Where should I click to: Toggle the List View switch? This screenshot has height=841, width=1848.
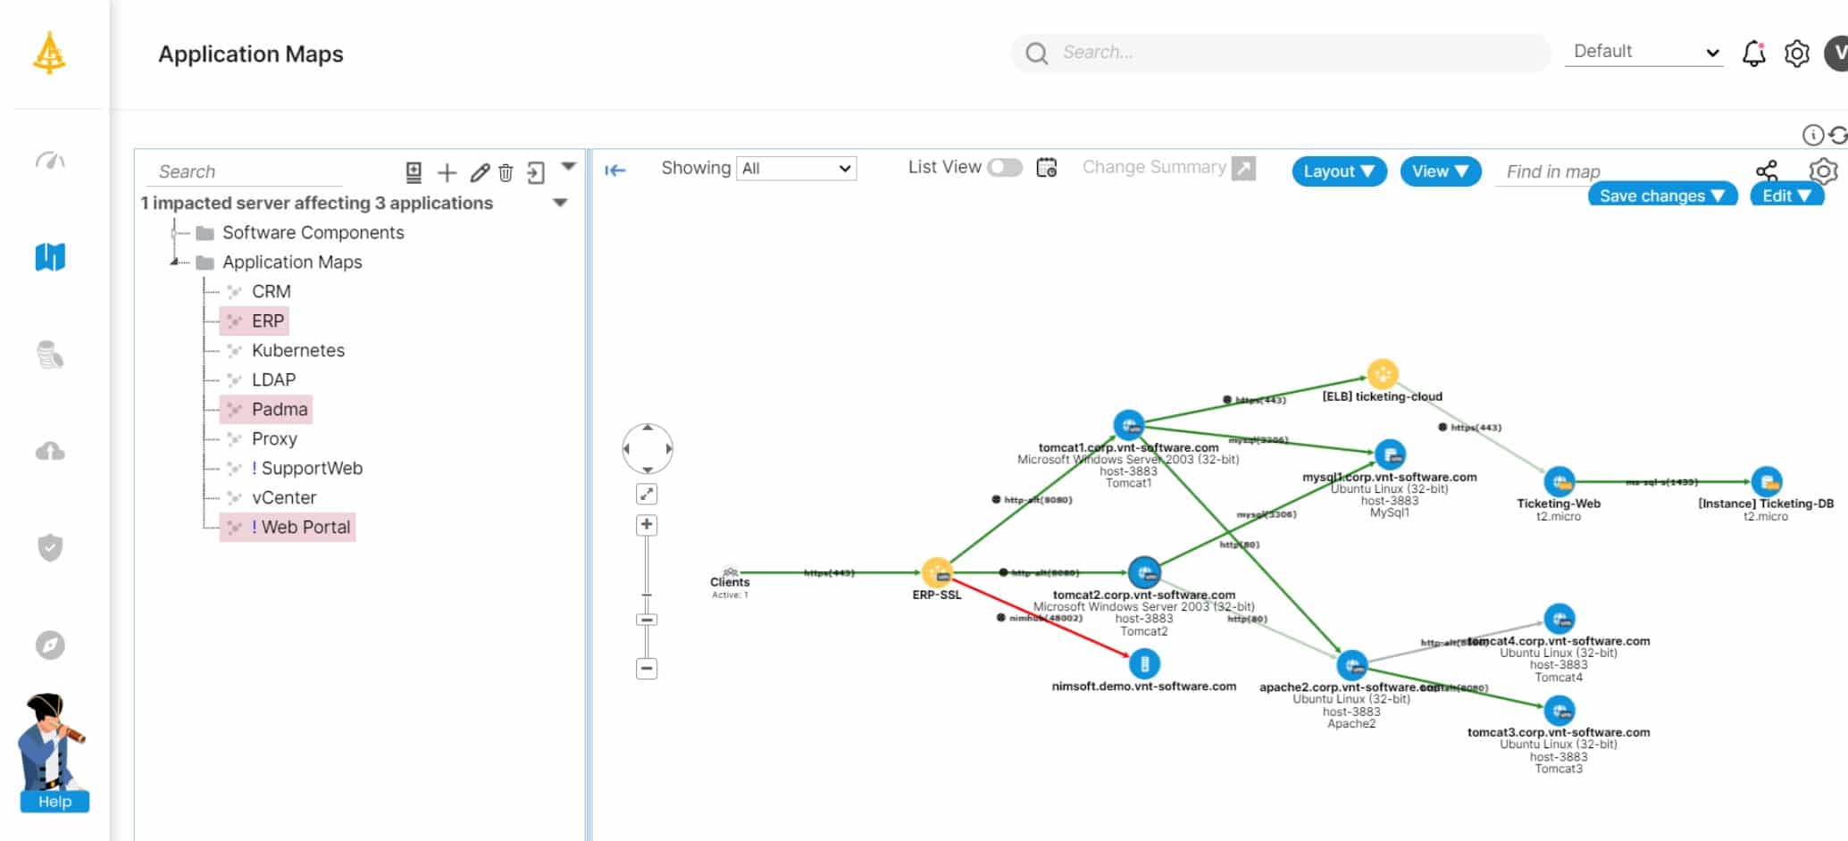1005,168
